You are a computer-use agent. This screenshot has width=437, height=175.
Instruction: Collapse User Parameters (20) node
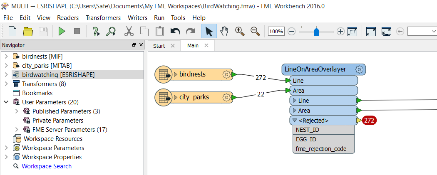tap(6, 102)
